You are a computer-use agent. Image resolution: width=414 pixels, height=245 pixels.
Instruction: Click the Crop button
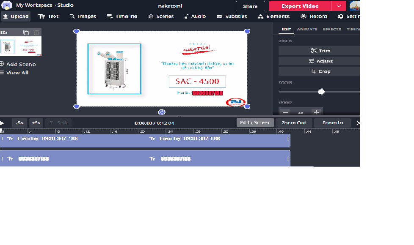pos(319,71)
